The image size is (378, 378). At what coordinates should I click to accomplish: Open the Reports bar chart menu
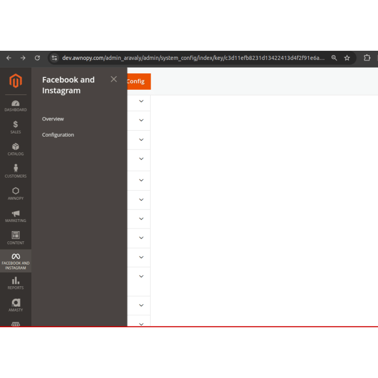tap(16, 283)
